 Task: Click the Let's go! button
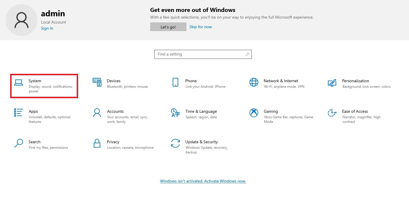click(x=168, y=27)
